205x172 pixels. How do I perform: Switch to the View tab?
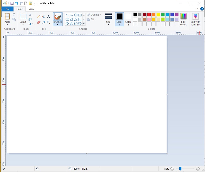pos(31,9)
